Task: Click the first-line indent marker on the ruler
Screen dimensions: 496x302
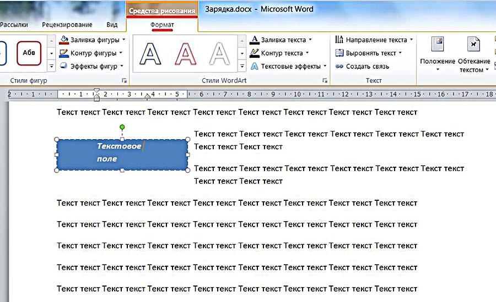Action: pyautogui.click(x=97, y=91)
